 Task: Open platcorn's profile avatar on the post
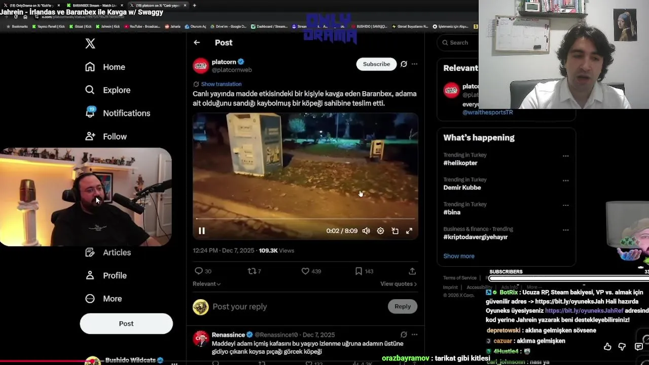click(x=201, y=65)
